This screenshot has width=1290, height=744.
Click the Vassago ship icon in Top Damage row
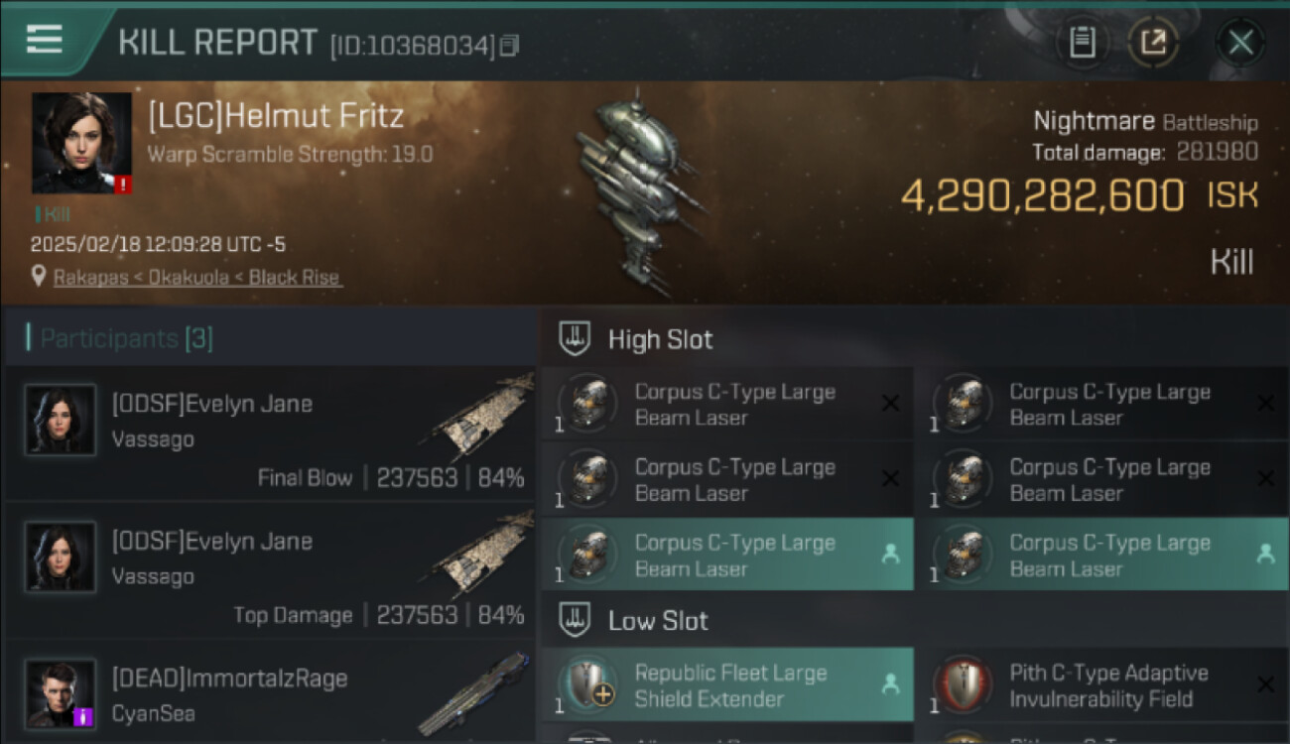click(x=482, y=557)
